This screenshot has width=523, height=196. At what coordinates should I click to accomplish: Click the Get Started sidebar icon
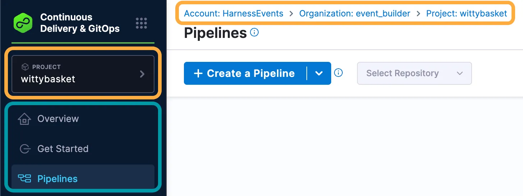coord(24,149)
